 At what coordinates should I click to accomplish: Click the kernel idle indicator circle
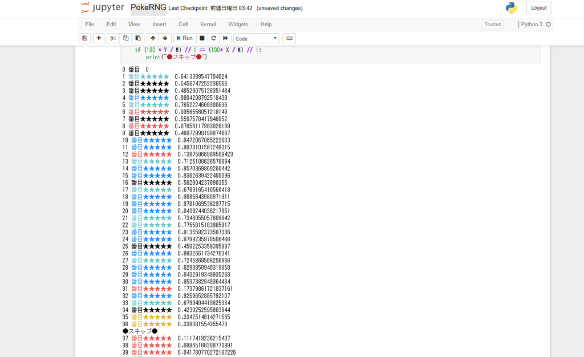tap(548, 25)
